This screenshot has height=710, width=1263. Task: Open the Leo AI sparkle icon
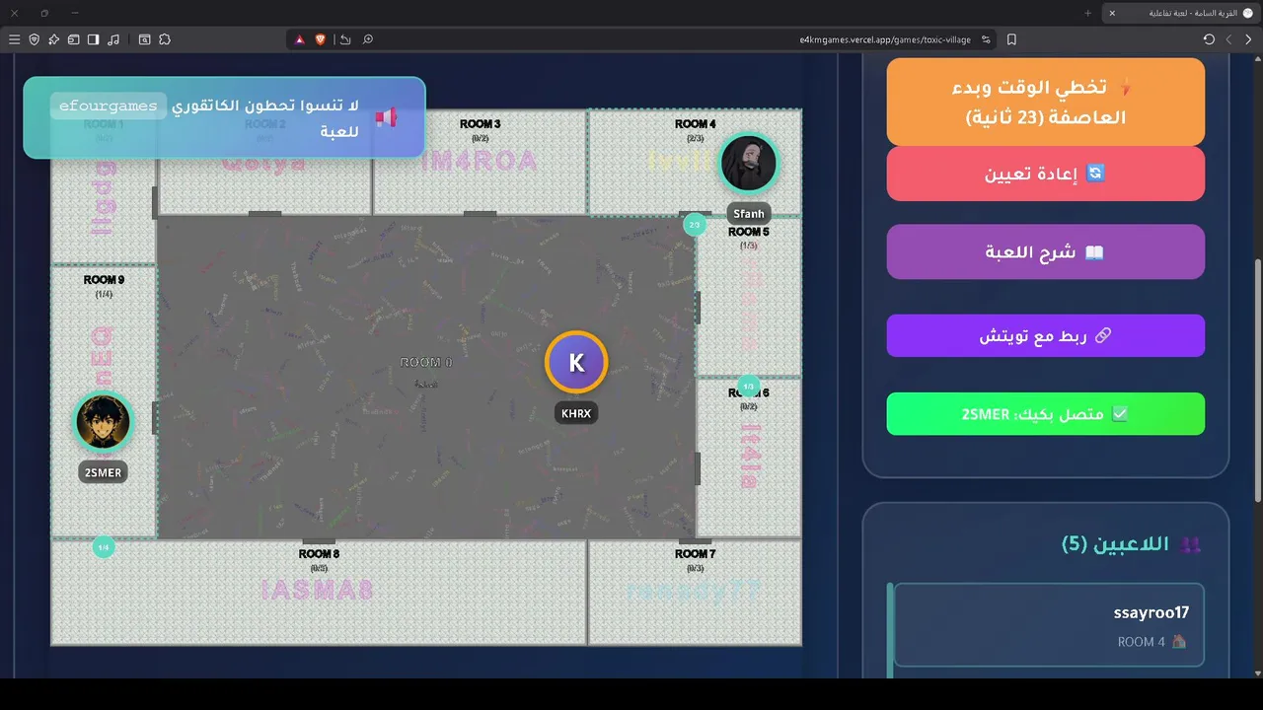(53, 39)
